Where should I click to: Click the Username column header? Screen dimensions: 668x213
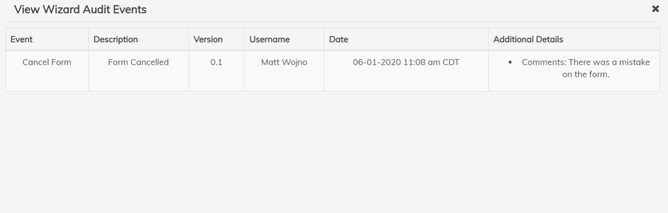pos(269,39)
